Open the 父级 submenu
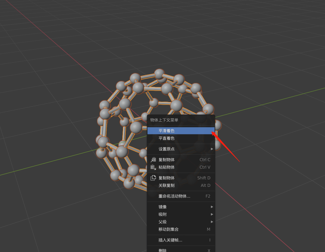This screenshot has height=252, width=325. 181,222
